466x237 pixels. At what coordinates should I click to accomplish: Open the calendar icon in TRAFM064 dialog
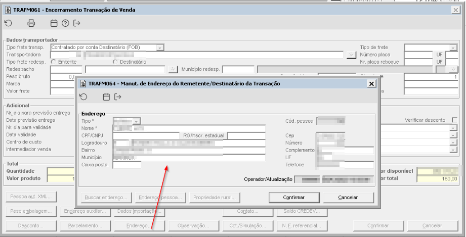106,97
